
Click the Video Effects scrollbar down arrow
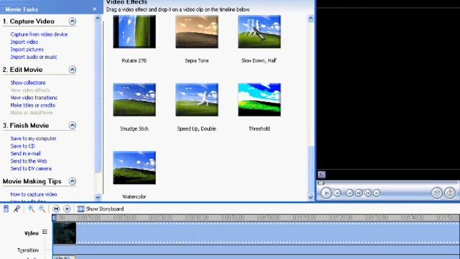pyautogui.click(x=310, y=198)
